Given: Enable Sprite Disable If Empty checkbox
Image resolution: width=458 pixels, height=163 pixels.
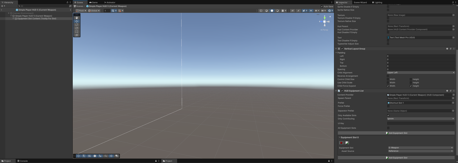Looking at the screenshot, I should click(388, 7).
